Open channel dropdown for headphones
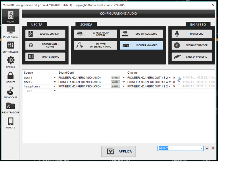Screen dimensions: 225x172 point(170,86)
